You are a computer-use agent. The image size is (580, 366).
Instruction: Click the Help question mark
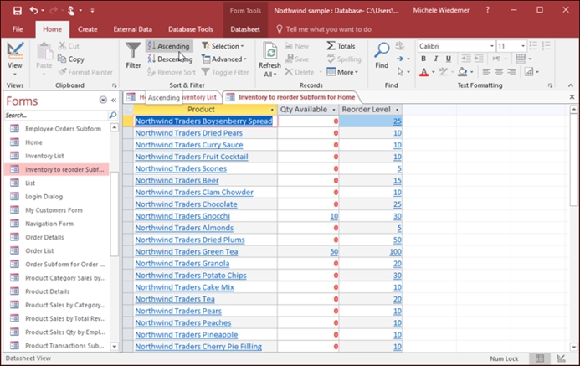488,10
